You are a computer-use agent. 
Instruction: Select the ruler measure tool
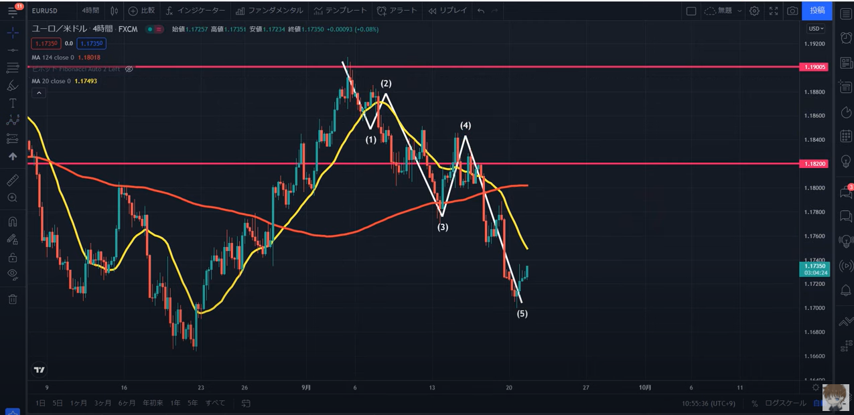click(13, 180)
